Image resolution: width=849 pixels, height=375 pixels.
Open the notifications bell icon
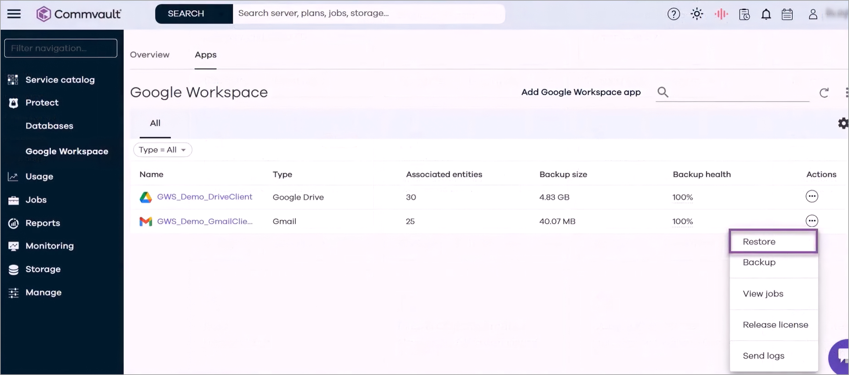pos(766,14)
